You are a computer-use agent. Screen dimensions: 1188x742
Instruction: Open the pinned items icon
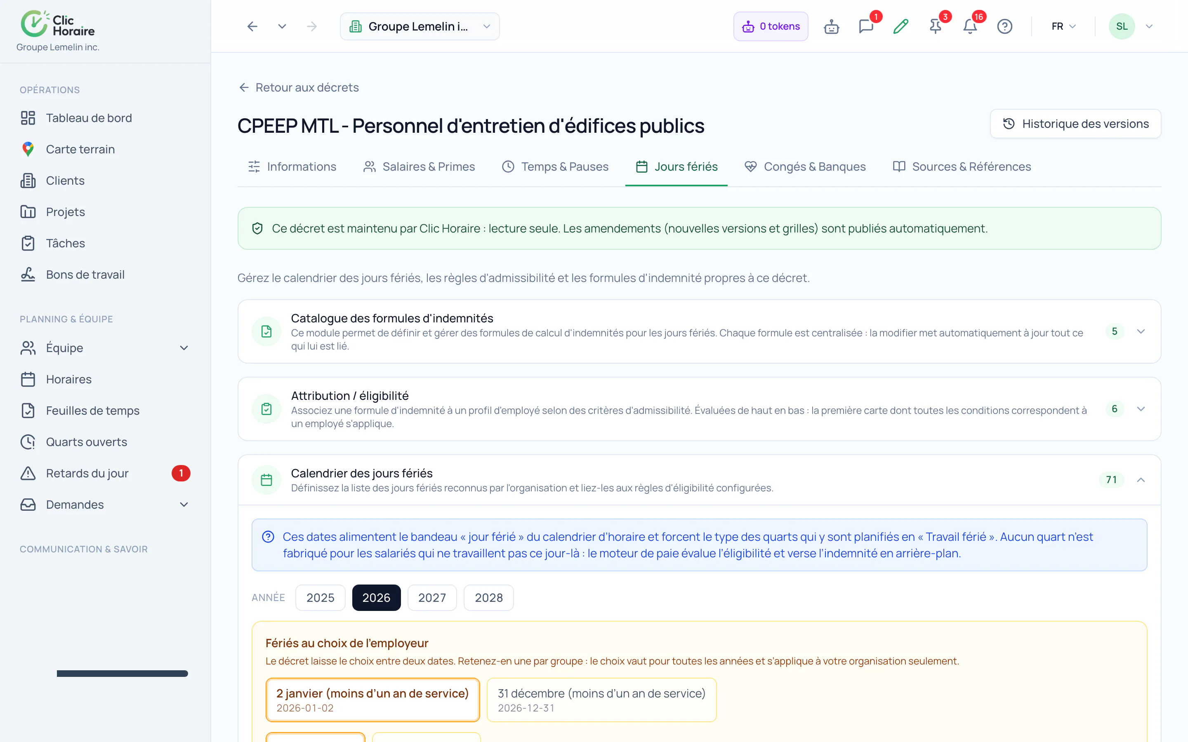[936, 26]
